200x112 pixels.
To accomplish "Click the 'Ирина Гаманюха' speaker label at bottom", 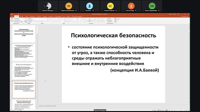I will tap(100, 110).
